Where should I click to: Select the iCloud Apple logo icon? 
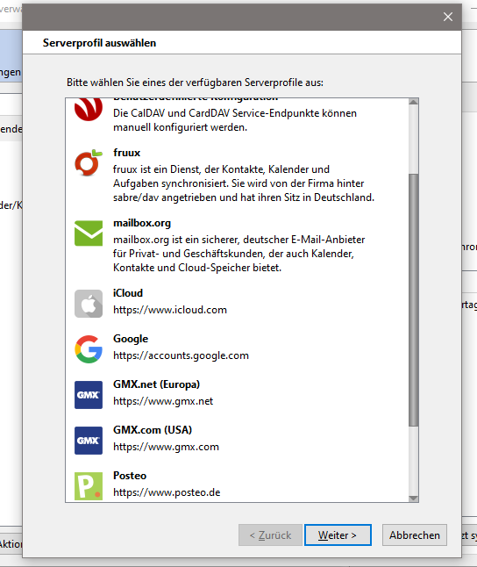click(x=89, y=304)
